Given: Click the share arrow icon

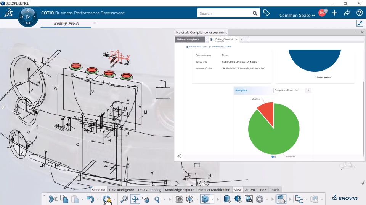Looking at the screenshot, I should point(347,13).
